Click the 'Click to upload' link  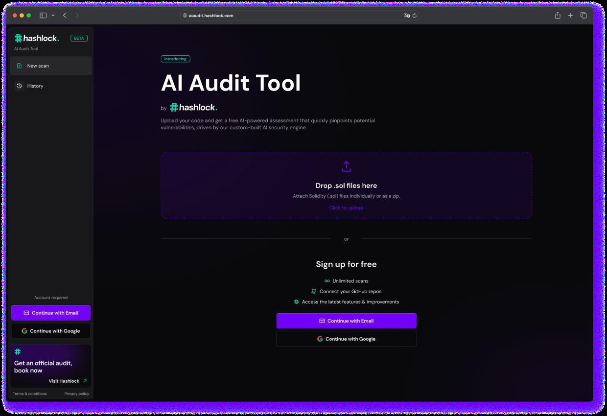pyautogui.click(x=346, y=208)
